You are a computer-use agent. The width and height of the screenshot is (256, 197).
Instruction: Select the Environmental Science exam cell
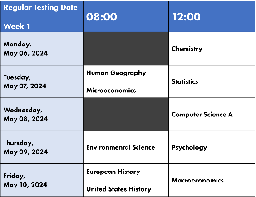126,147
